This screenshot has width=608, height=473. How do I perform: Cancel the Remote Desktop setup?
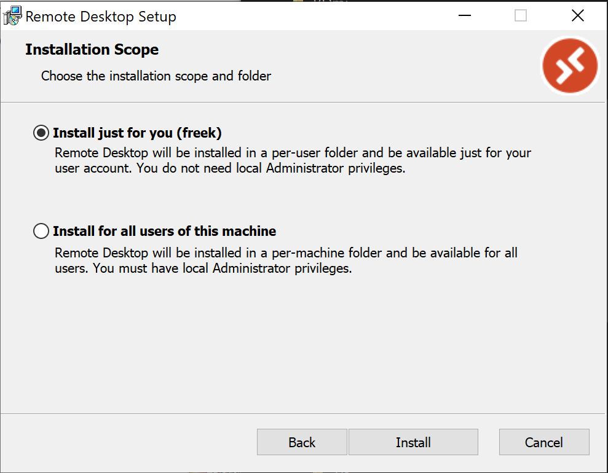click(x=543, y=442)
